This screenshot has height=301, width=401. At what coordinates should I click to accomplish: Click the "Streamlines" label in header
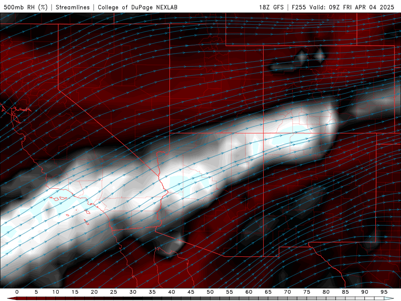click(73, 7)
